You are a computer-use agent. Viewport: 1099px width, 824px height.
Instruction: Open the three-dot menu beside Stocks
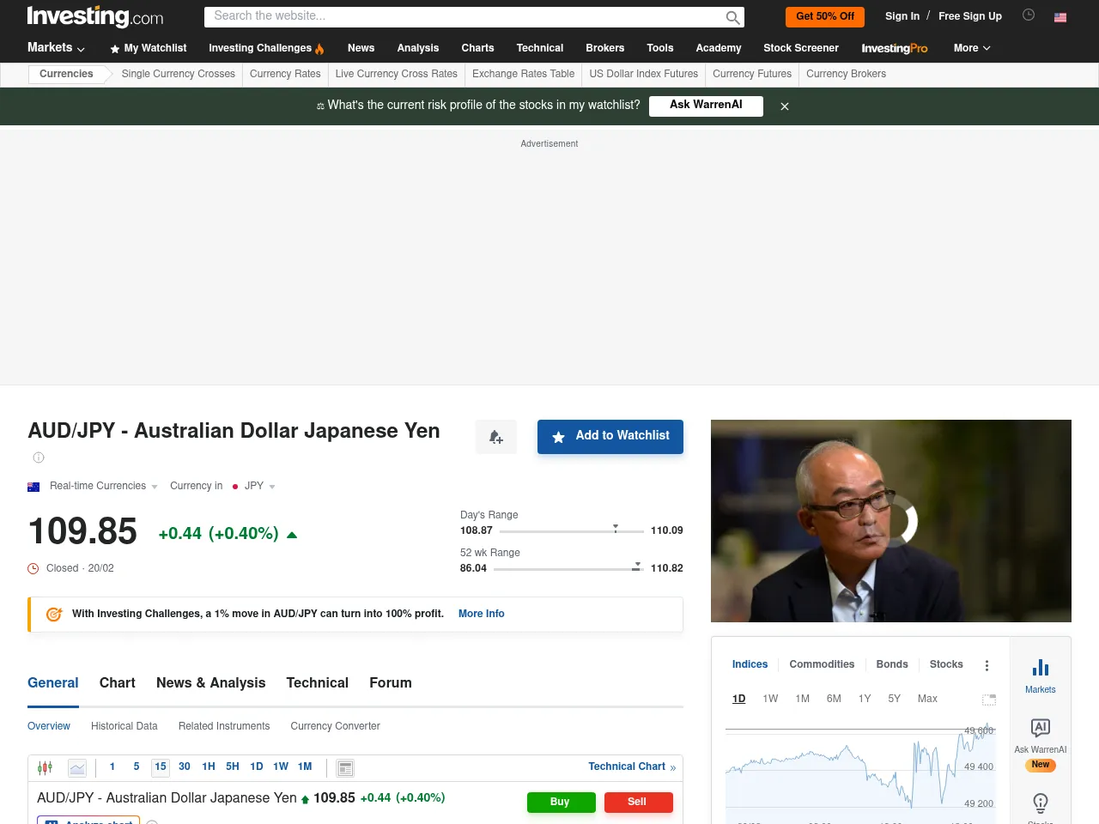pos(987,665)
